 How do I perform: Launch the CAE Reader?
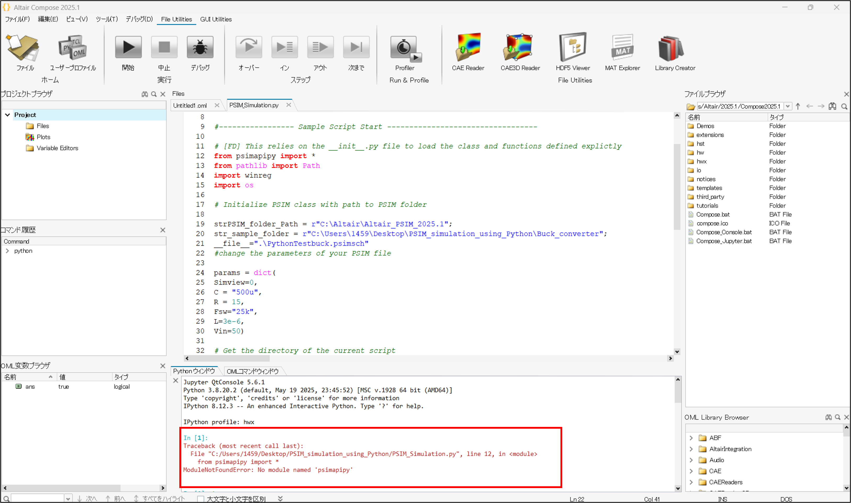pos(468,47)
